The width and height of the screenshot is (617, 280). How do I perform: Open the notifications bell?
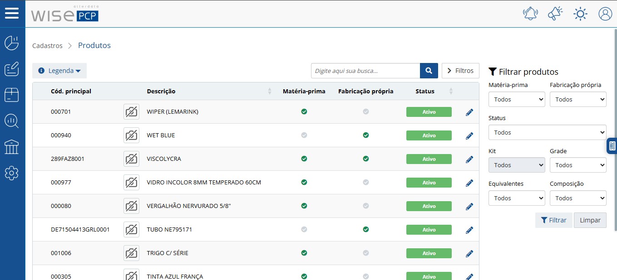pyautogui.click(x=530, y=14)
